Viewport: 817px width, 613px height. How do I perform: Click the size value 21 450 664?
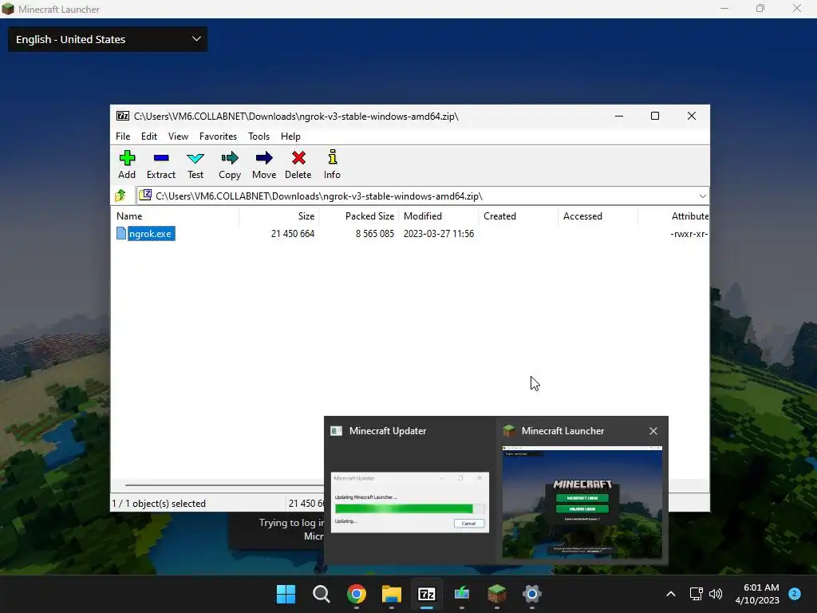coord(293,234)
